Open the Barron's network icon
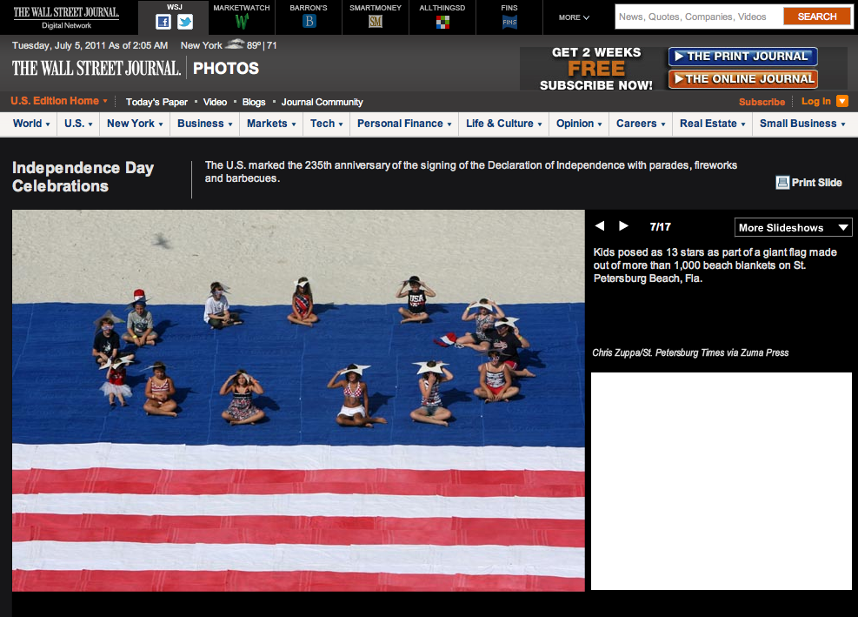Screen dimensions: 858x617 (x=309, y=22)
